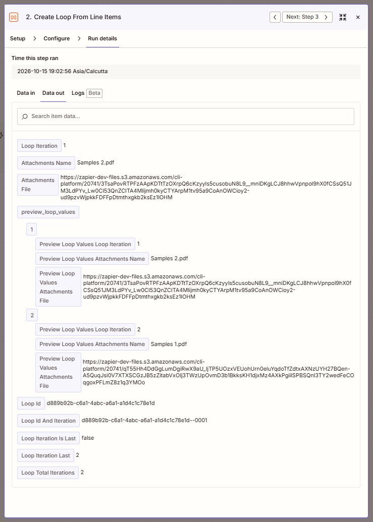Click the orange Looping app icon
Image resolution: width=373 pixels, height=522 pixels.
coord(14,17)
